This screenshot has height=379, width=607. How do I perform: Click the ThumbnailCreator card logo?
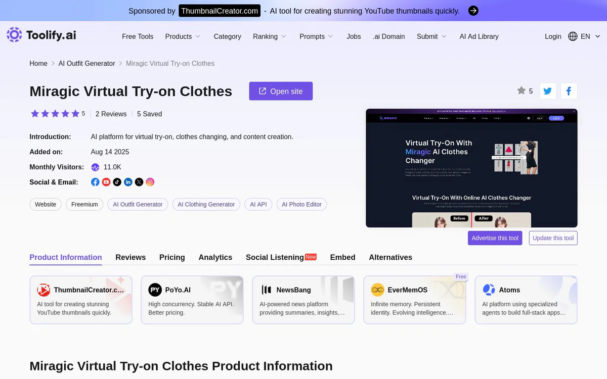(x=44, y=290)
